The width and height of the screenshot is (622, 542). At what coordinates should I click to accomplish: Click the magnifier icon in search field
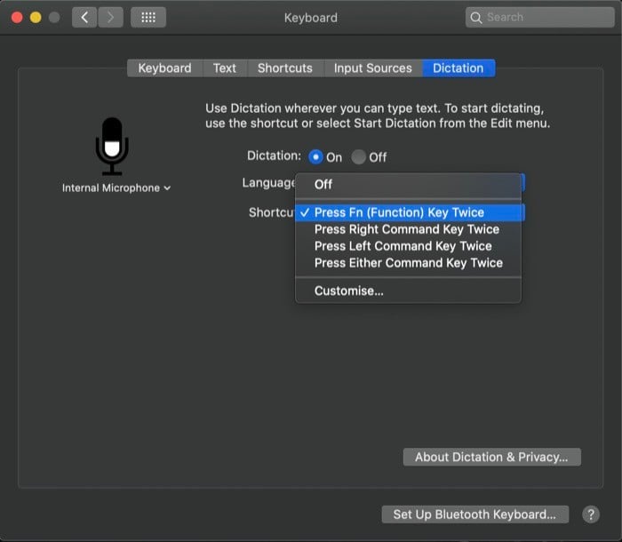click(476, 18)
